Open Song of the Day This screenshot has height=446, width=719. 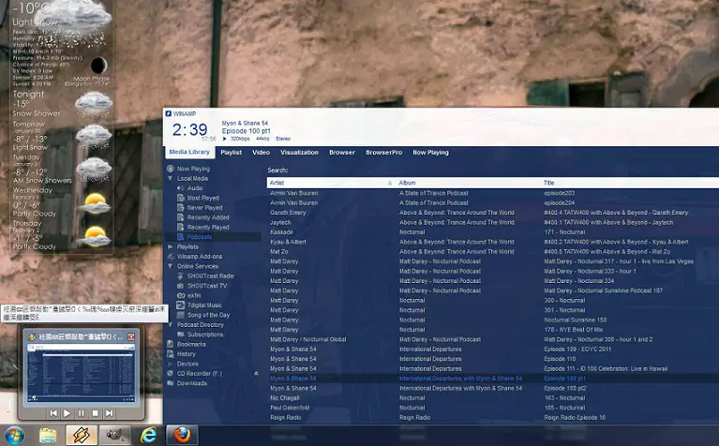pyautogui.click(x=208, y=315)
